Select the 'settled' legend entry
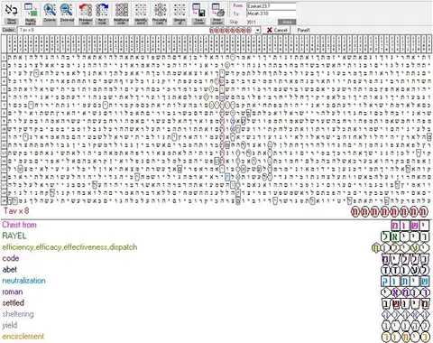Image resolution: width=433 pixels, height=343 pixels. tap(13, 302)
